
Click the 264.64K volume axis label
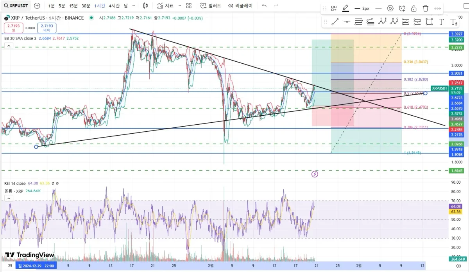(457, 259)
